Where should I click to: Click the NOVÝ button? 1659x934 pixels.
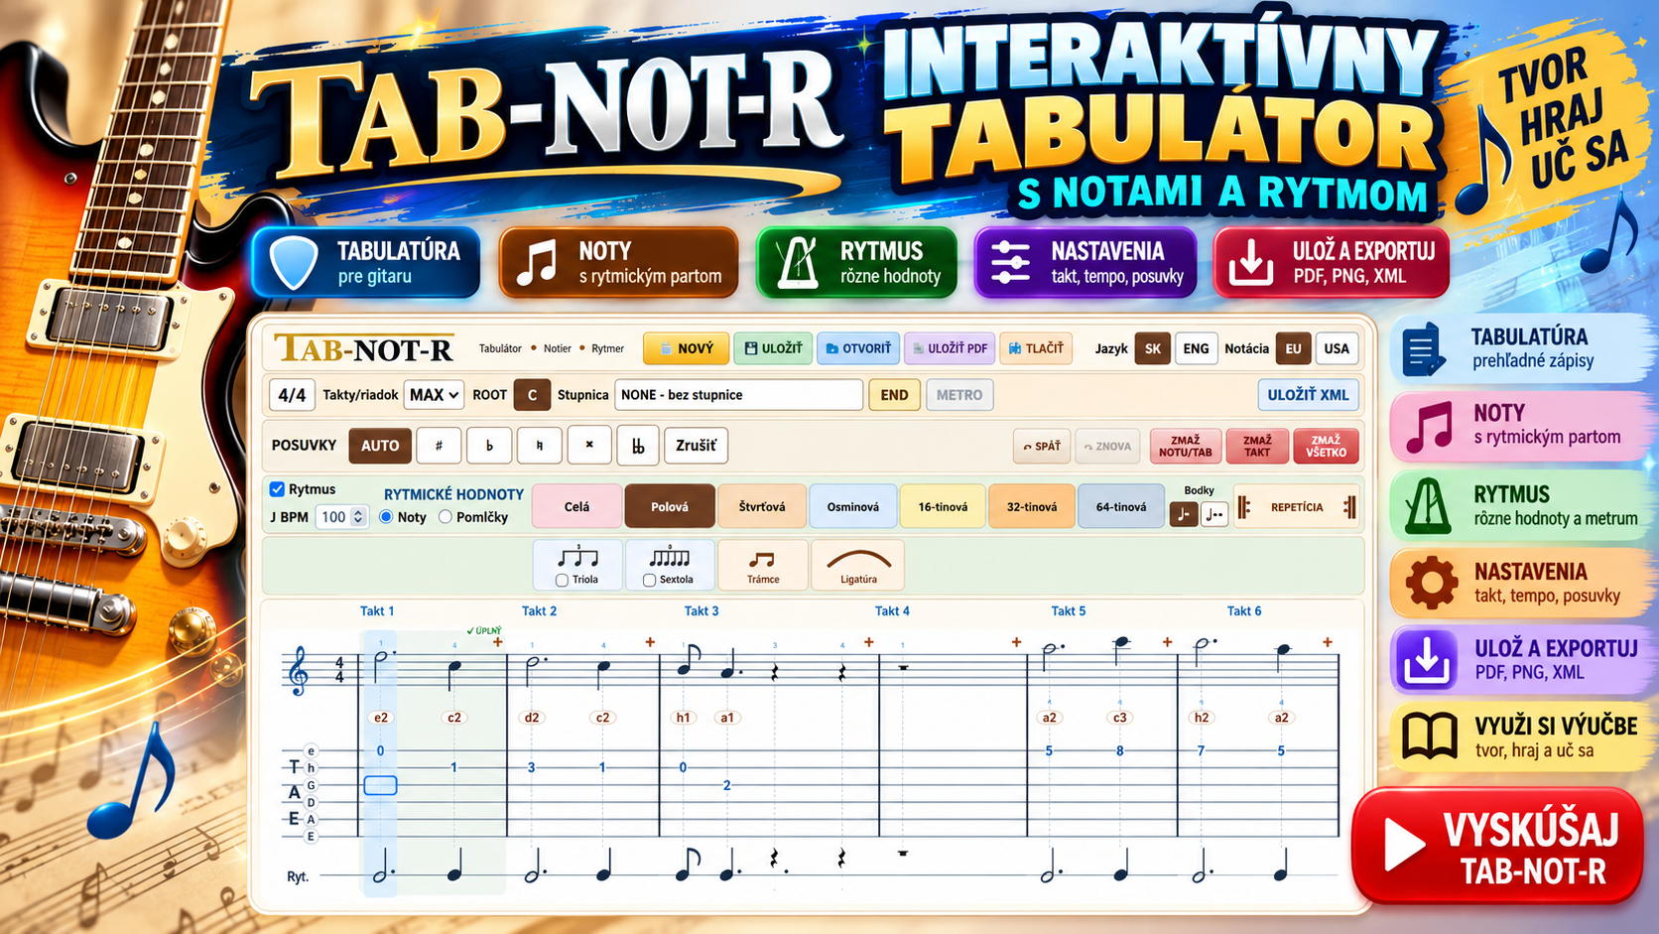[x=686, y=348]
